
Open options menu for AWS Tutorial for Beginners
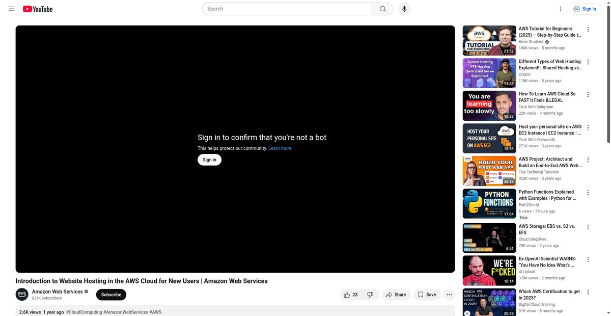588,30
